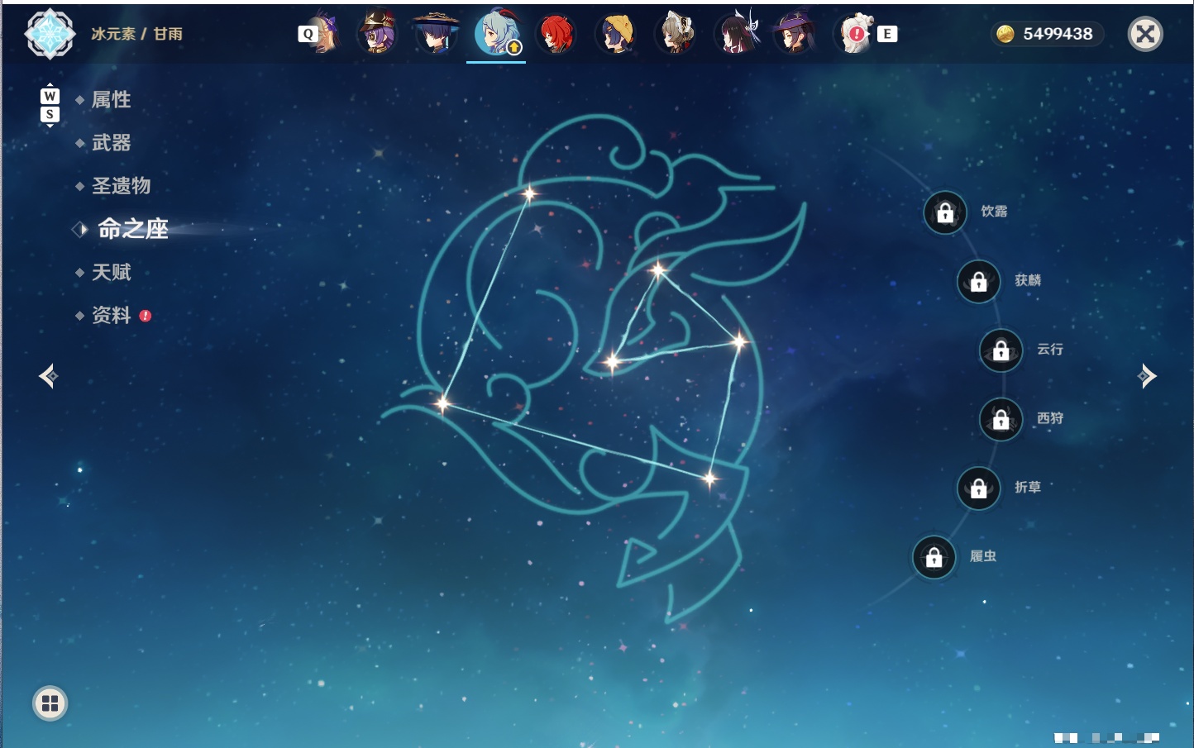
Task: Switch to the 属性 attributes tab
Action: coord(111,100)
